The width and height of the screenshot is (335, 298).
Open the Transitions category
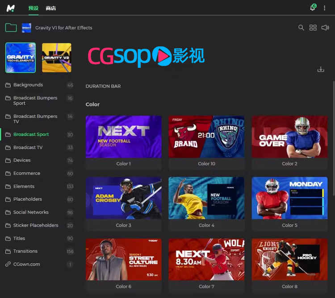coord(25,251)
